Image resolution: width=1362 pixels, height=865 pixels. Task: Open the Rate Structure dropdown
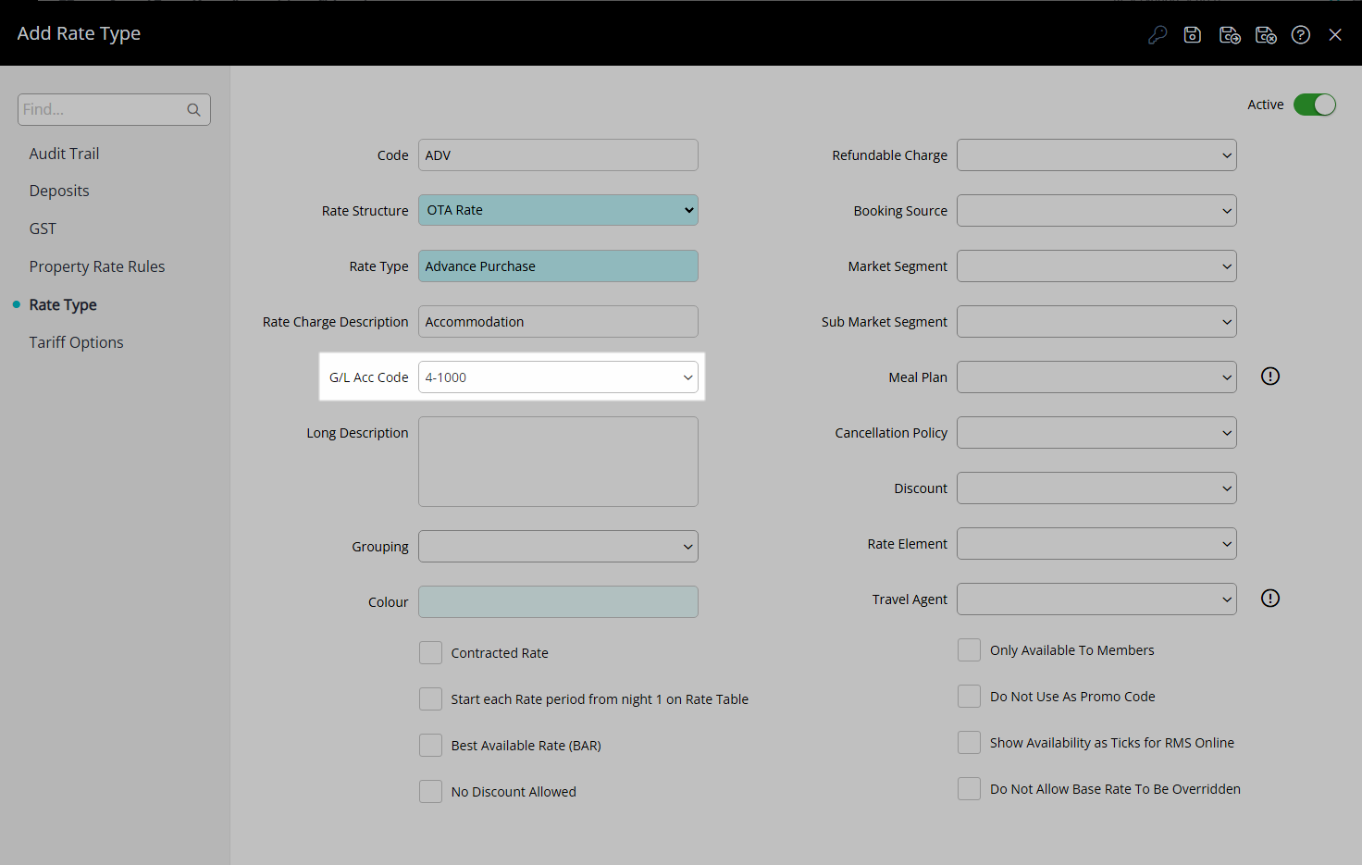(x=558, y=210)
